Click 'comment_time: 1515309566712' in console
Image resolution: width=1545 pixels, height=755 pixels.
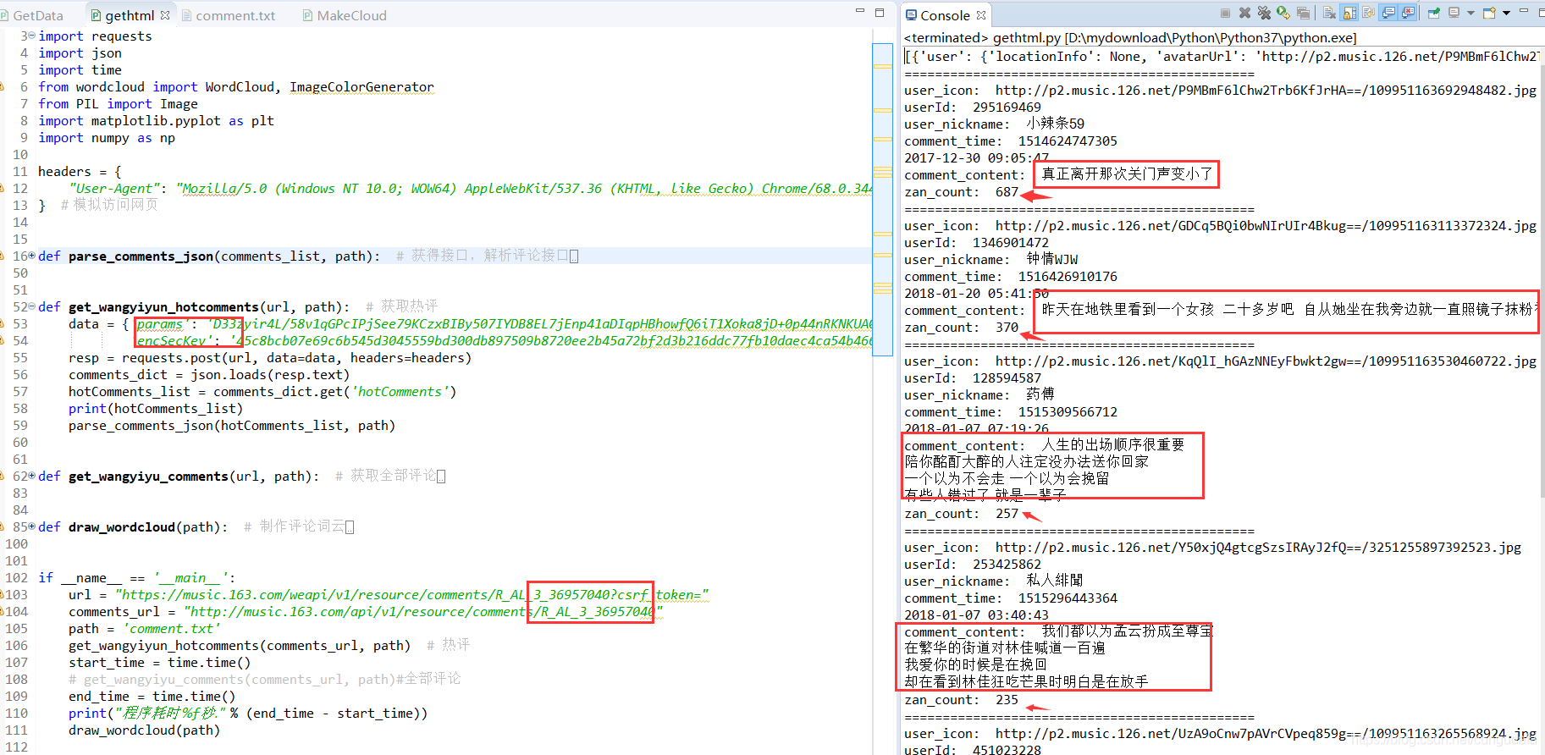coord(1011,412)
